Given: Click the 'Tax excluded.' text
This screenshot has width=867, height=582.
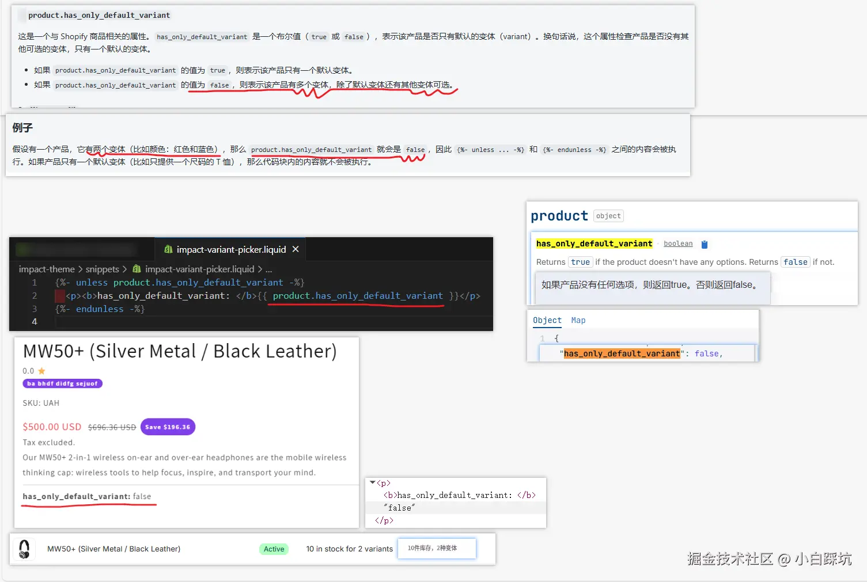Looking at the screenshot, I should click(x=48, y=443).
